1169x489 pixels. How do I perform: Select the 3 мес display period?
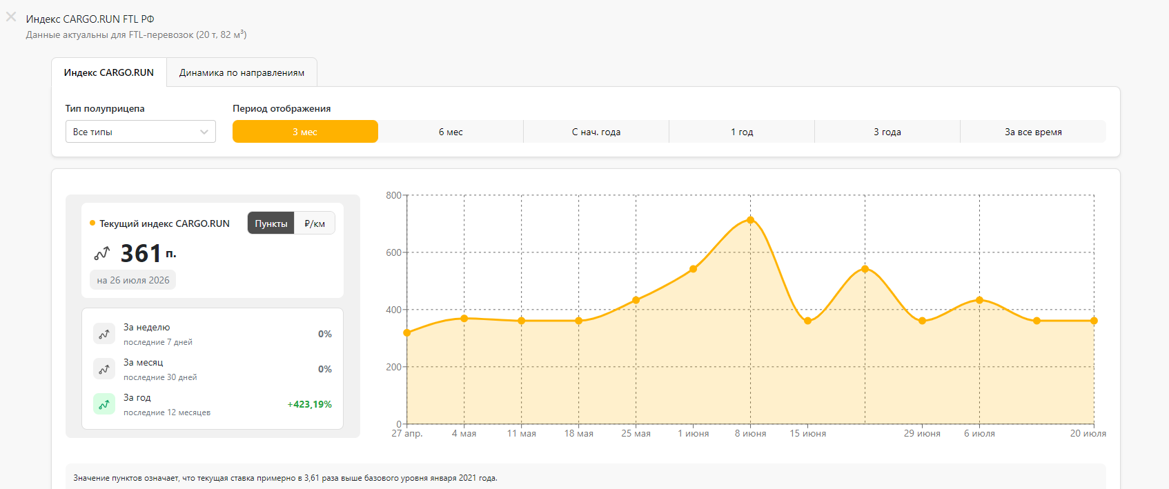click(x=305, y=132)
